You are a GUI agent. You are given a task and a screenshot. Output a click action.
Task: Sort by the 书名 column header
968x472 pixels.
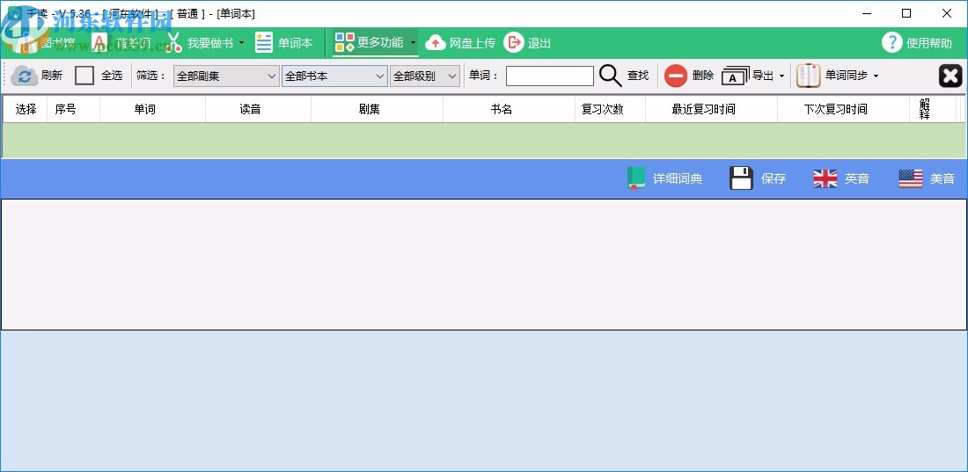(x=509, y=109)
